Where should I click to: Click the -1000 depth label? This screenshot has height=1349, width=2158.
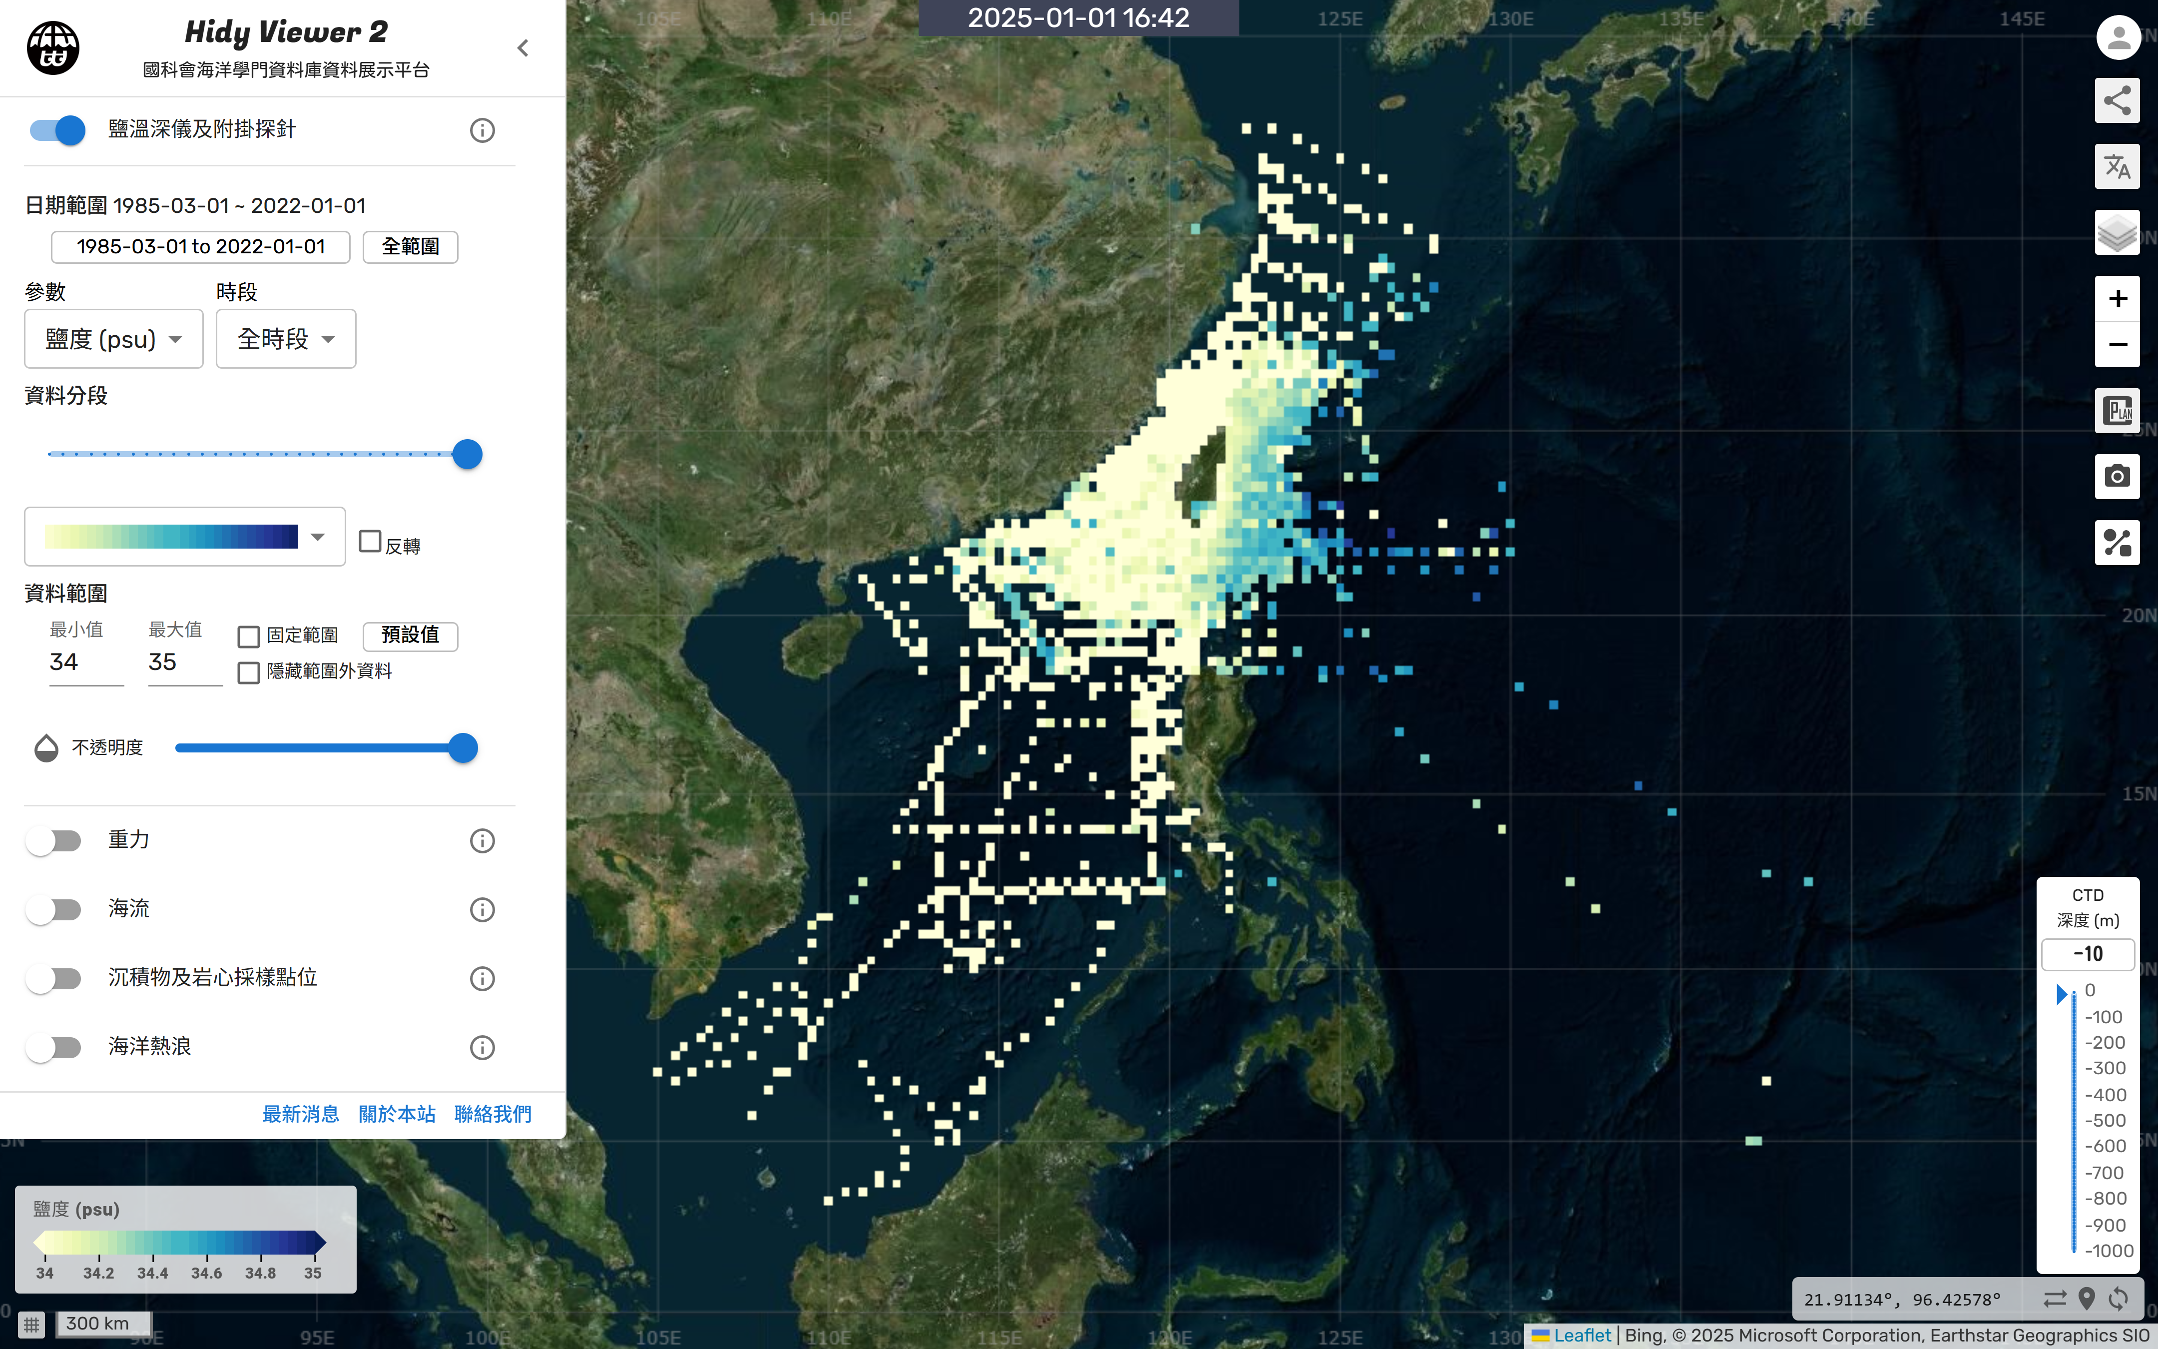(2109, 1251)
